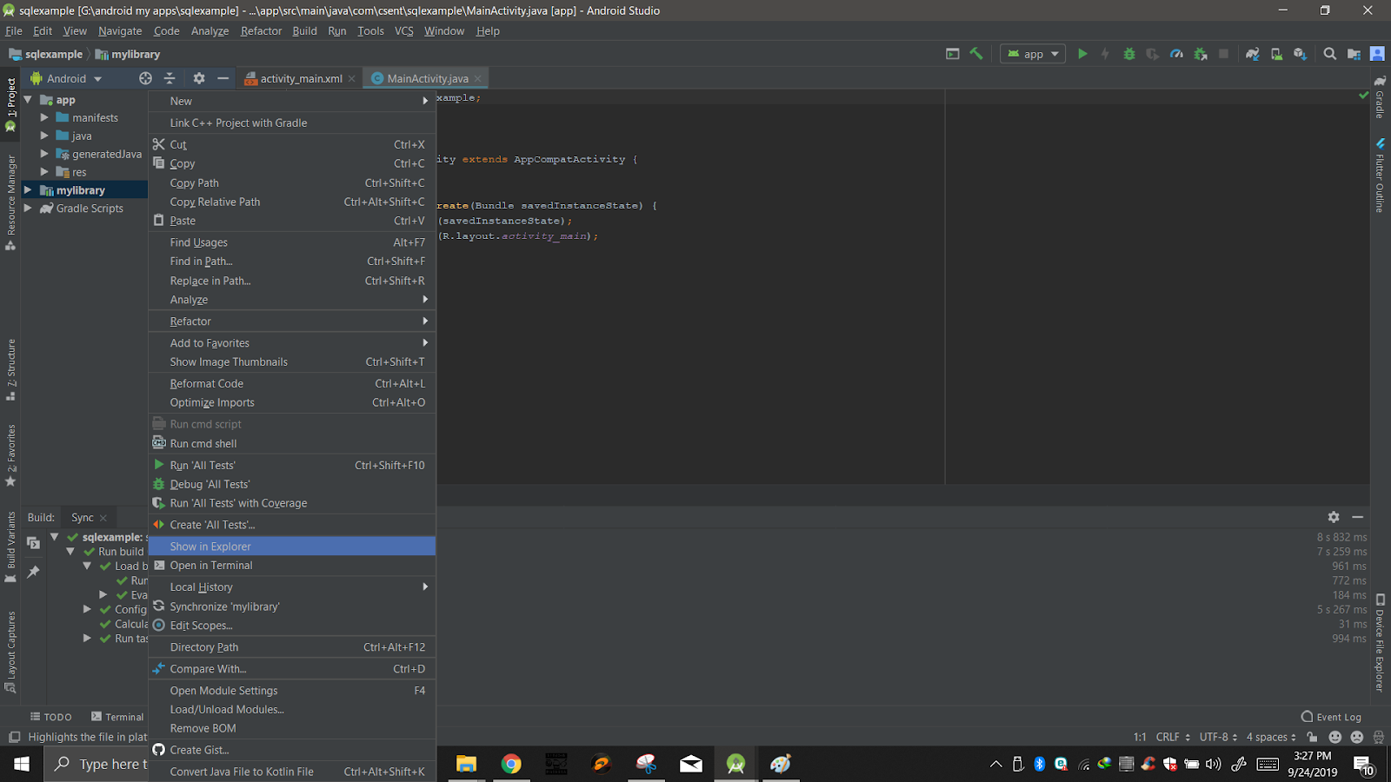
Task: Open the CRLF line separator dropdown
Action: [x=1172, y=737]
